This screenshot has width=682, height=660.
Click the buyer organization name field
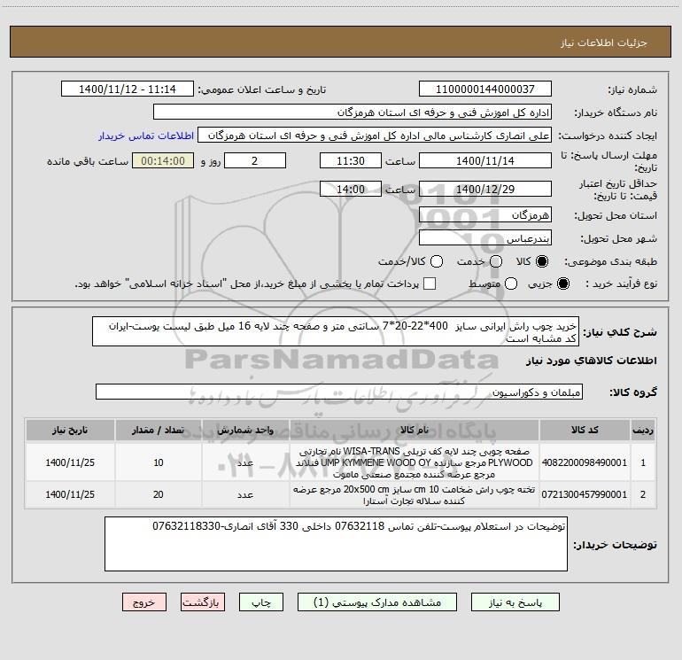(x=353, y=113)
